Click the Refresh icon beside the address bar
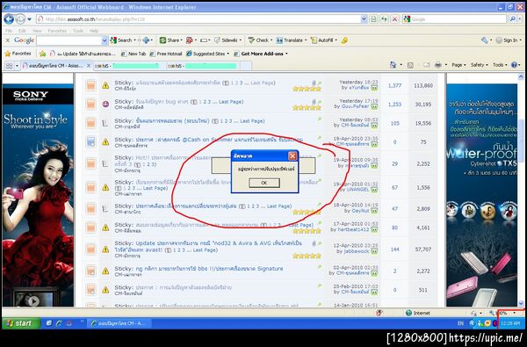The width and height of the screenshot is (527, 347). click(x=384, y=19)
